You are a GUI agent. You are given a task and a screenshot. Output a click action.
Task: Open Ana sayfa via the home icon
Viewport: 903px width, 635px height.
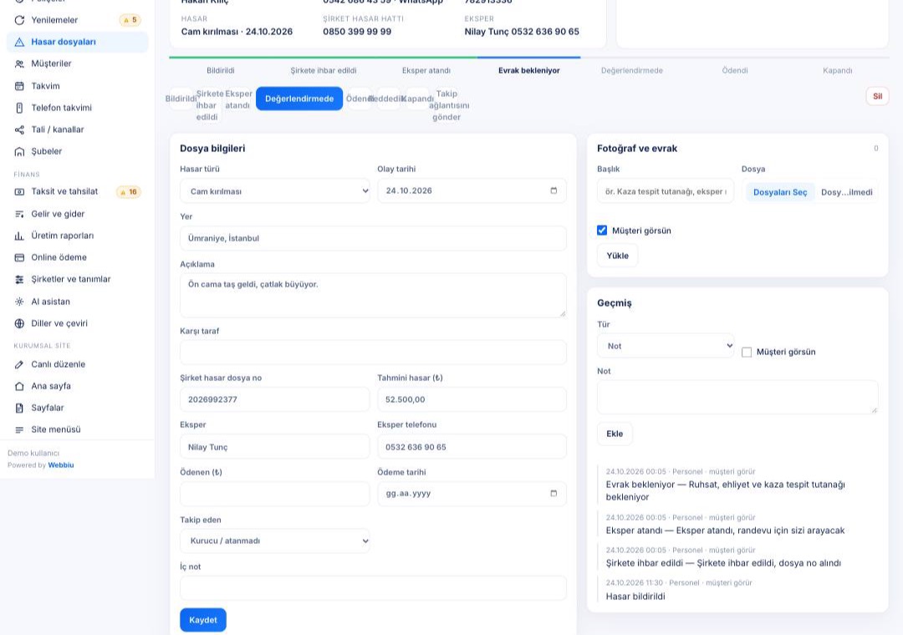[19, 386]
